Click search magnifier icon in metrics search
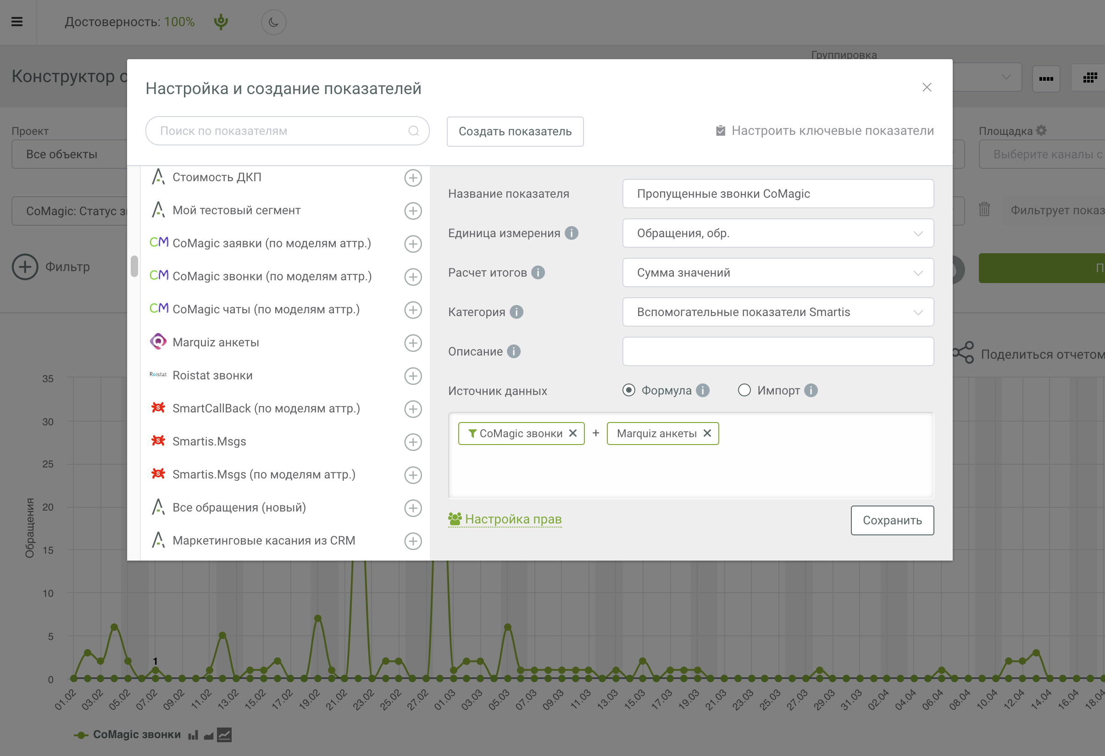 click(x=413, y=131)
